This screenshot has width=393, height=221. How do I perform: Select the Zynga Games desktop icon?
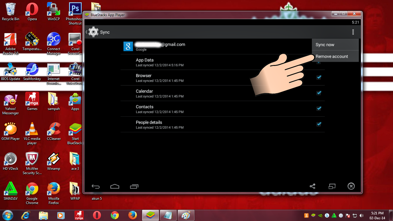(32, 102)
